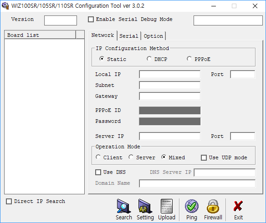Select Client operation mode

pyautogui.click(x=98, y=157)
